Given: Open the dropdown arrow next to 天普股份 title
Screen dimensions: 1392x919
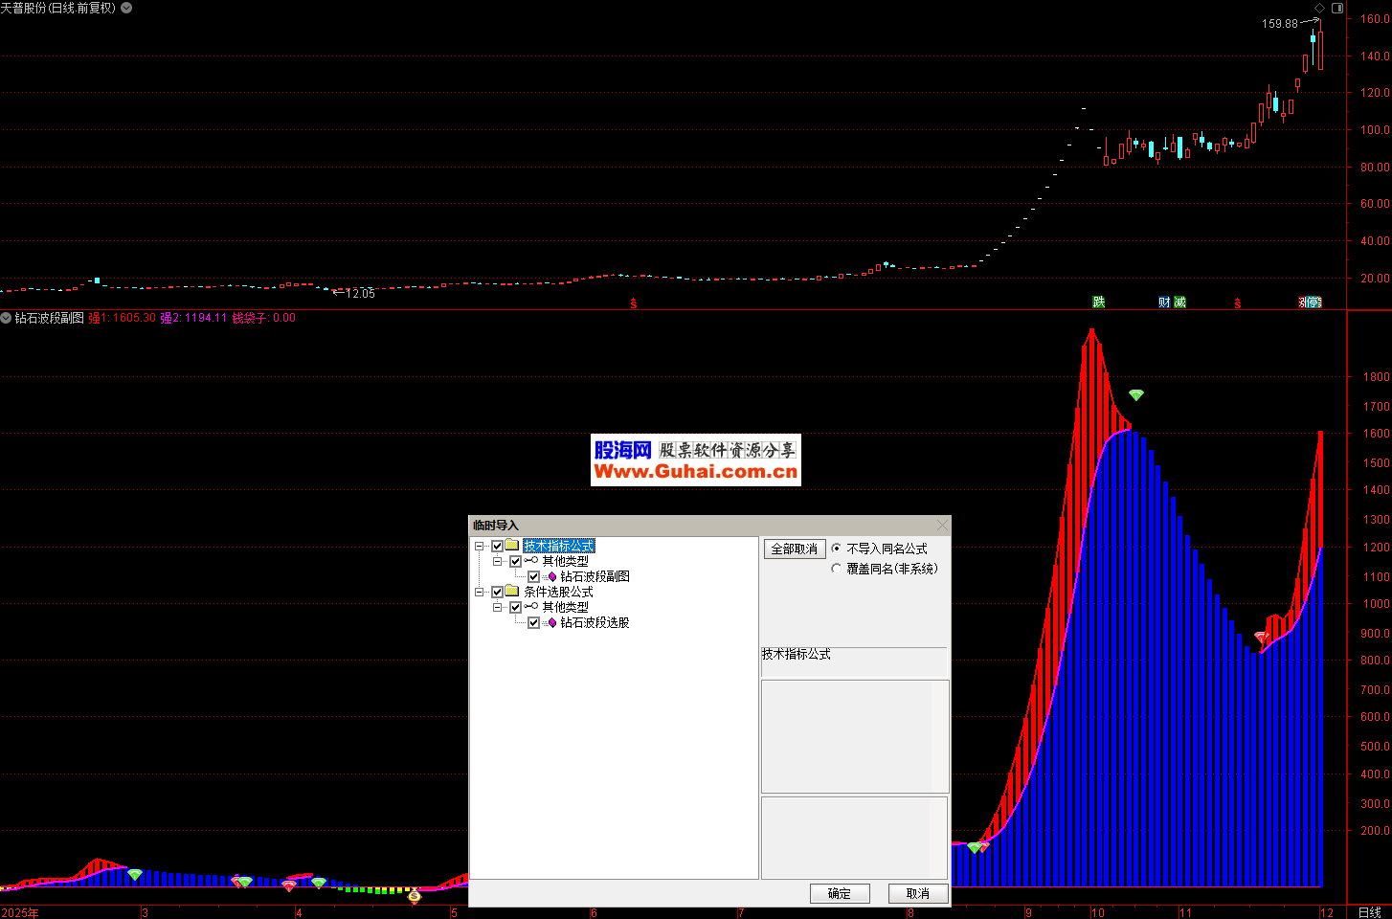Looking at the screenshot, I should (126, 8).
